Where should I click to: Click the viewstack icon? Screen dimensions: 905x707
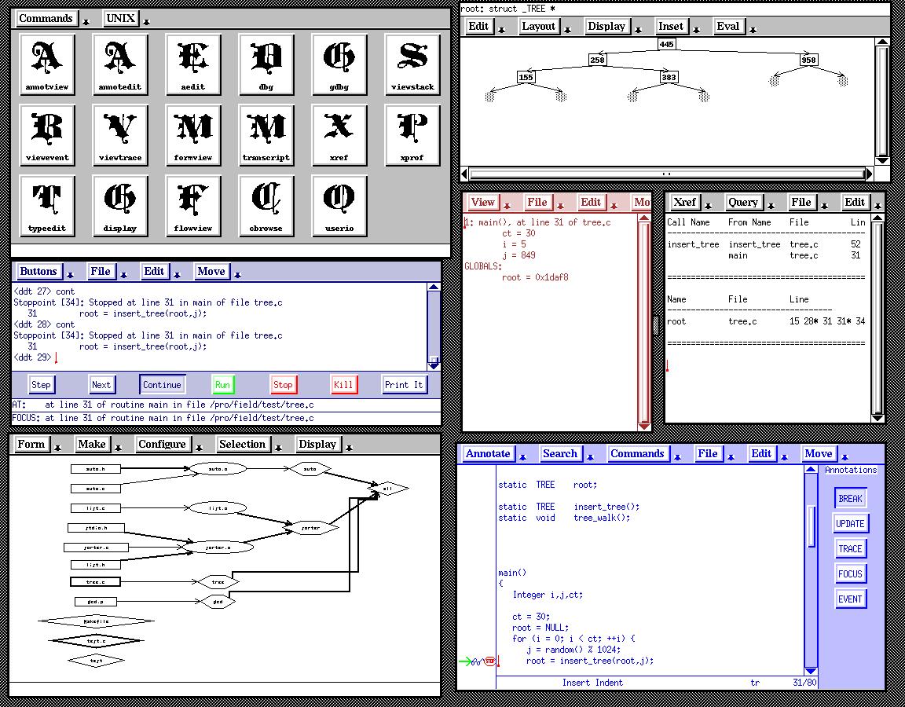pyautogui.click(x=412, y=64)
